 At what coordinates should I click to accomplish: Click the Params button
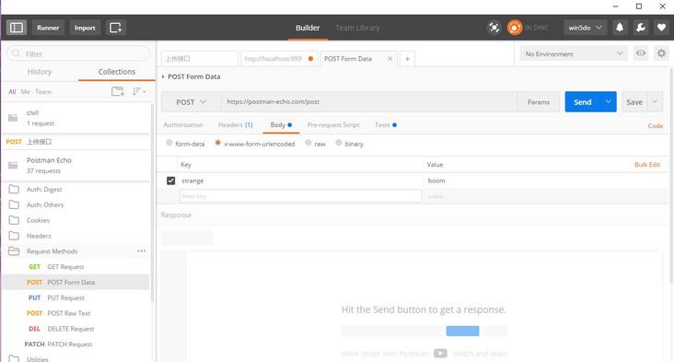(538, 102)
